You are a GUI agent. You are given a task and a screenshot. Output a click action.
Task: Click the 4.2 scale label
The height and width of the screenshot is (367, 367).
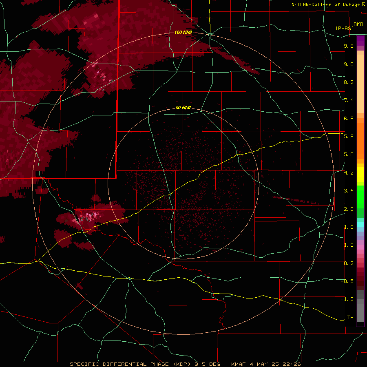(349, 173)
